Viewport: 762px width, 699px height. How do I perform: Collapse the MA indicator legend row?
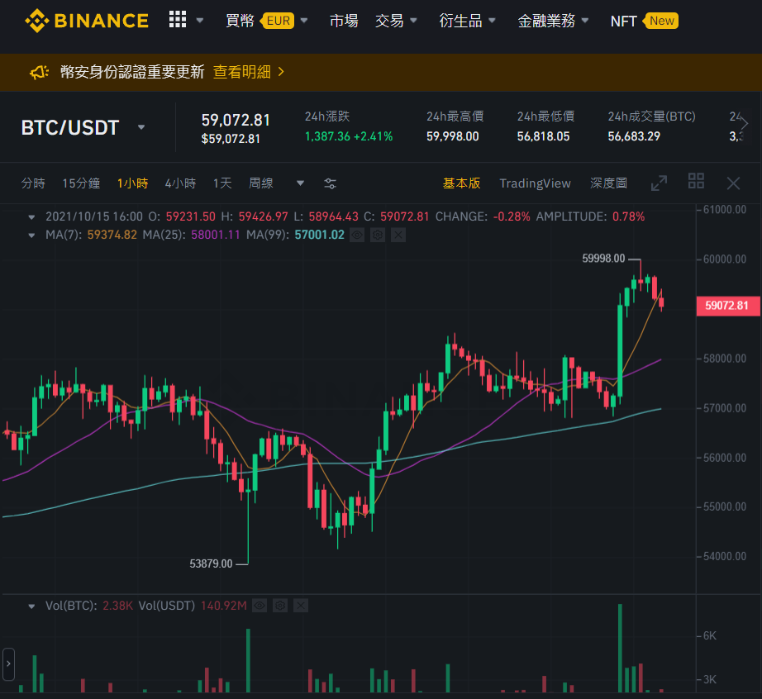[31, 235]
